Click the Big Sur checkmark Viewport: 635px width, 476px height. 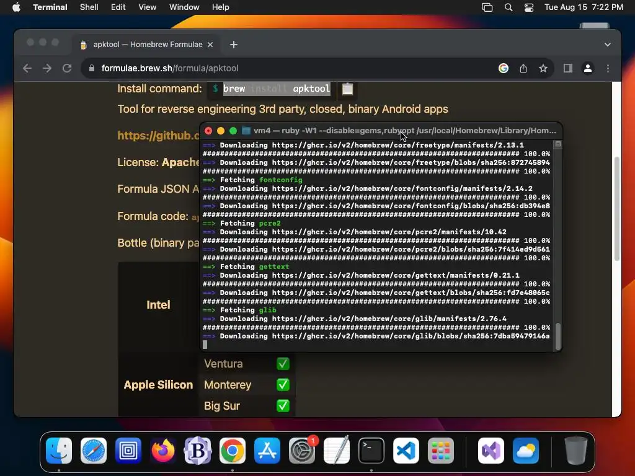(x=283, y=405)
